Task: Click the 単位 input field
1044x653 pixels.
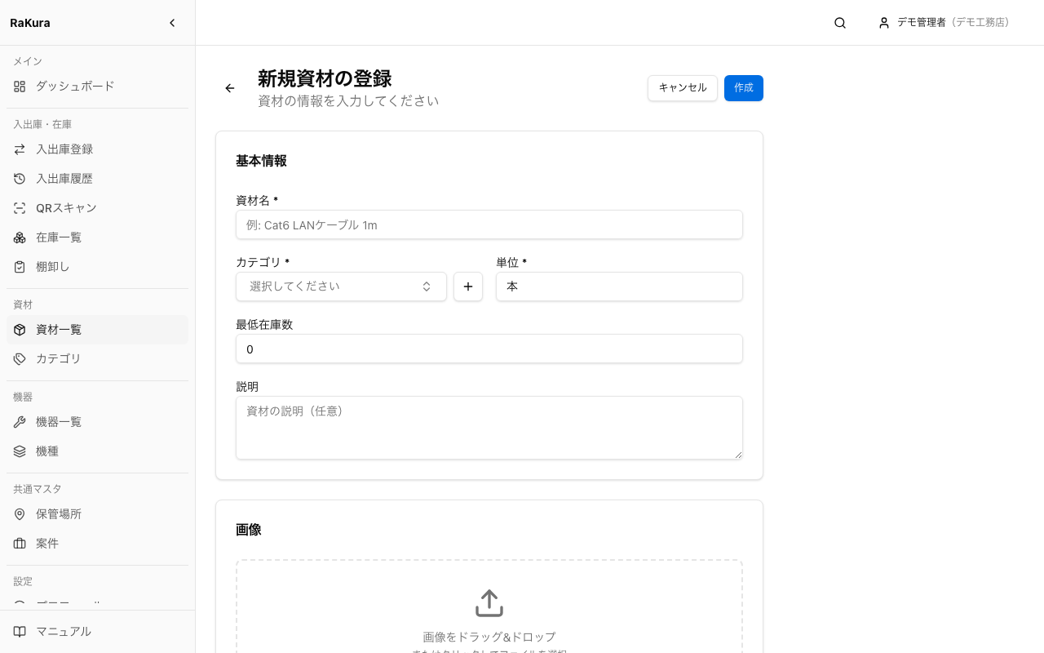Action: 619,287
